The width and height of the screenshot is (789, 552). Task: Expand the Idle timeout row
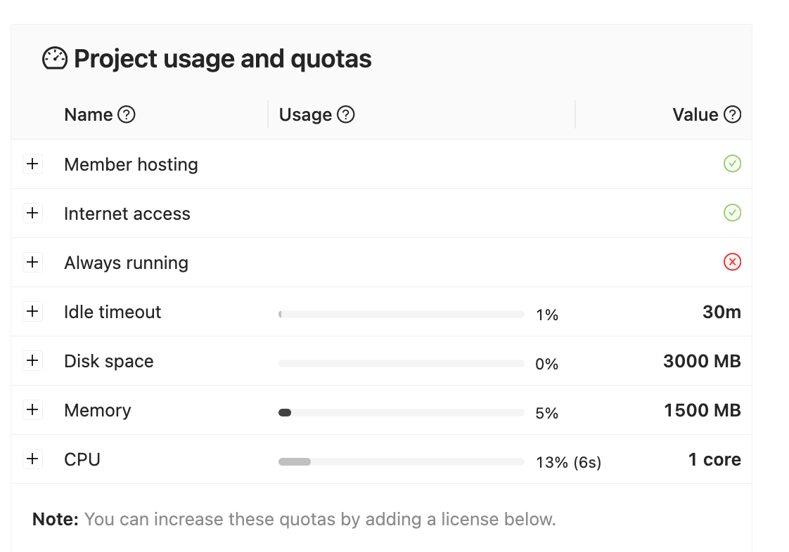click(x=32, y=311)
